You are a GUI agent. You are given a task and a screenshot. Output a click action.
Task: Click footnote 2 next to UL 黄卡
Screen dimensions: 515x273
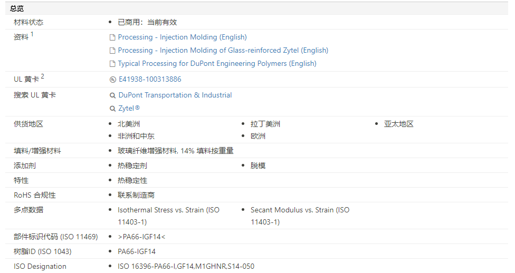(x=43, y=76)
